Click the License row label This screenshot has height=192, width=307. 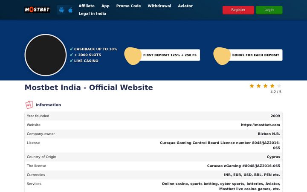(33, 143)
